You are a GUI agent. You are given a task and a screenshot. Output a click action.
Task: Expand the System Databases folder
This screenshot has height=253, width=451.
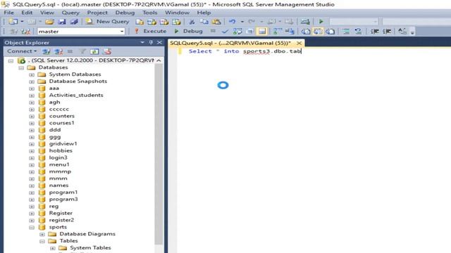tap(32, 74)
